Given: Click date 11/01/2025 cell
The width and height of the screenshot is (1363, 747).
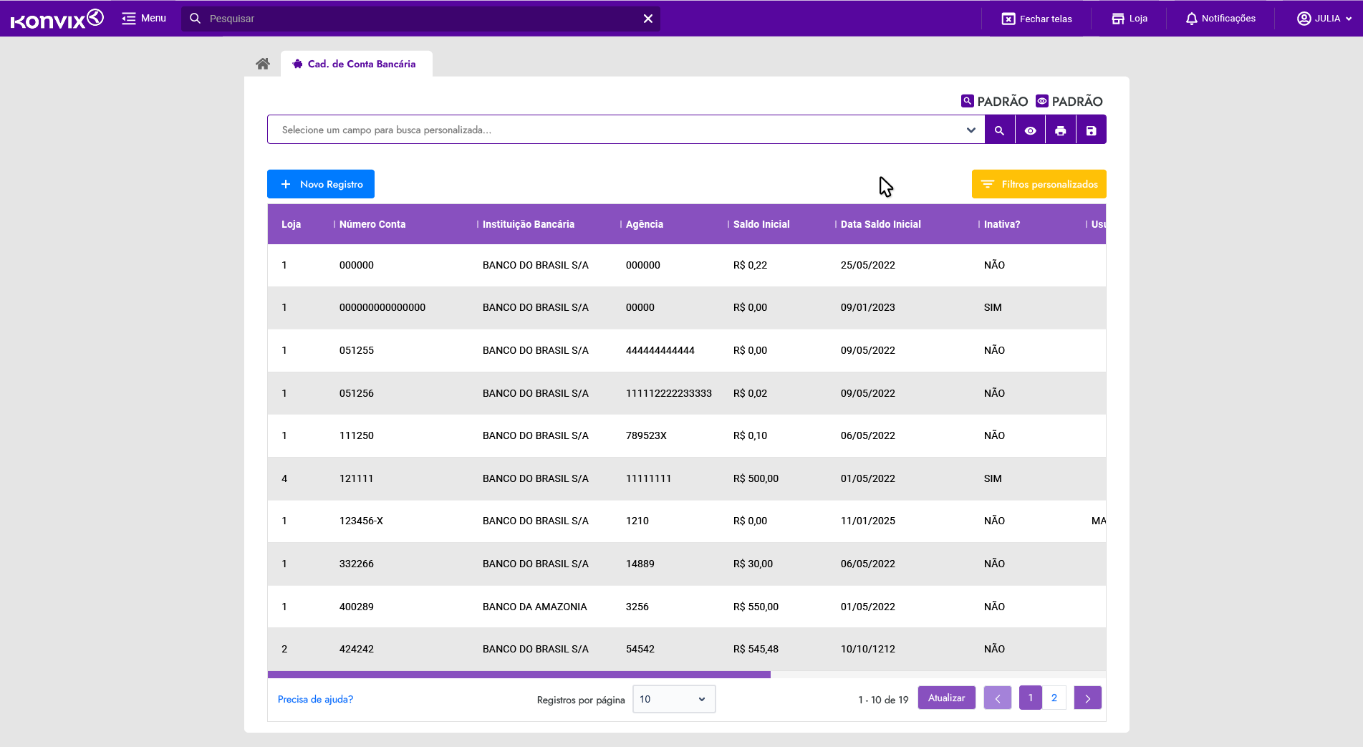Looking at the screenshot, I should tap(868, 521).
